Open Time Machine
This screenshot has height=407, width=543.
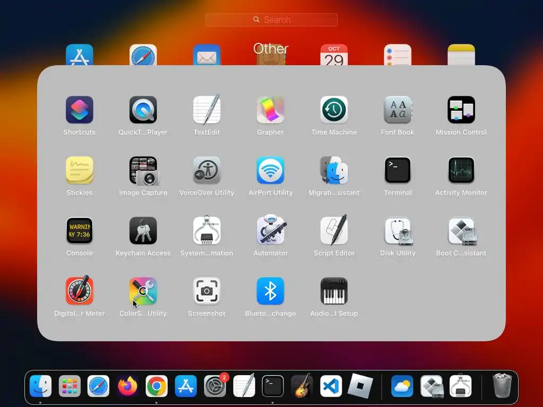coord(334,110)
